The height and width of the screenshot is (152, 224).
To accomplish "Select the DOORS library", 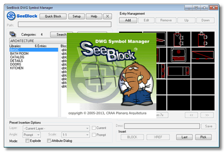I will 34,64.
